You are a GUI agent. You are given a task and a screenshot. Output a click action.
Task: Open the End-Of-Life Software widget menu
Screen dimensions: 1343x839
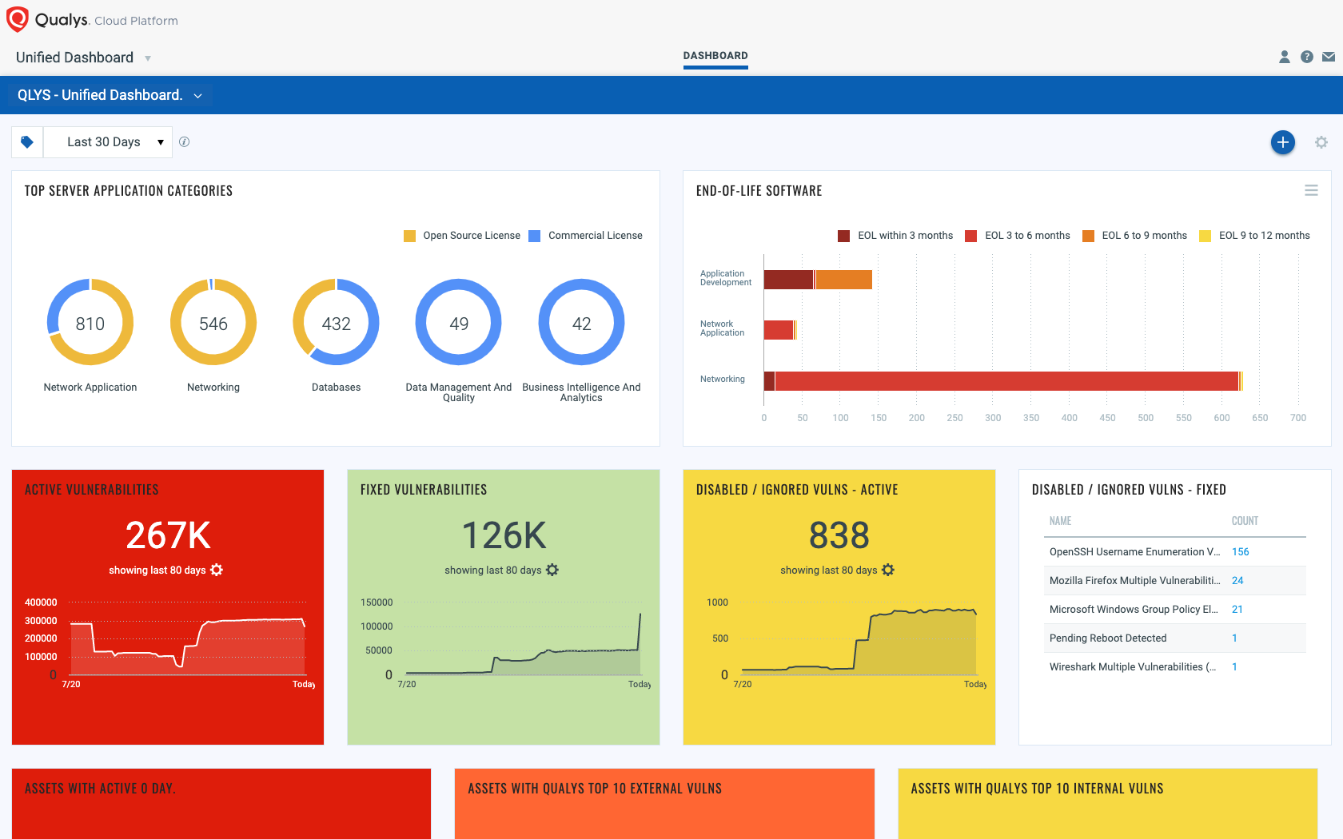click(1311, 190)
